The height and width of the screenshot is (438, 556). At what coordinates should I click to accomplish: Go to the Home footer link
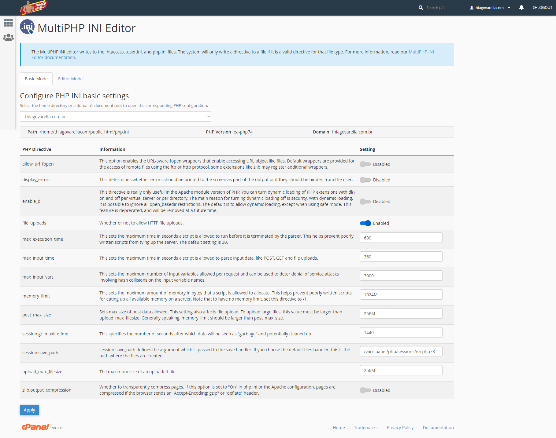339,428
